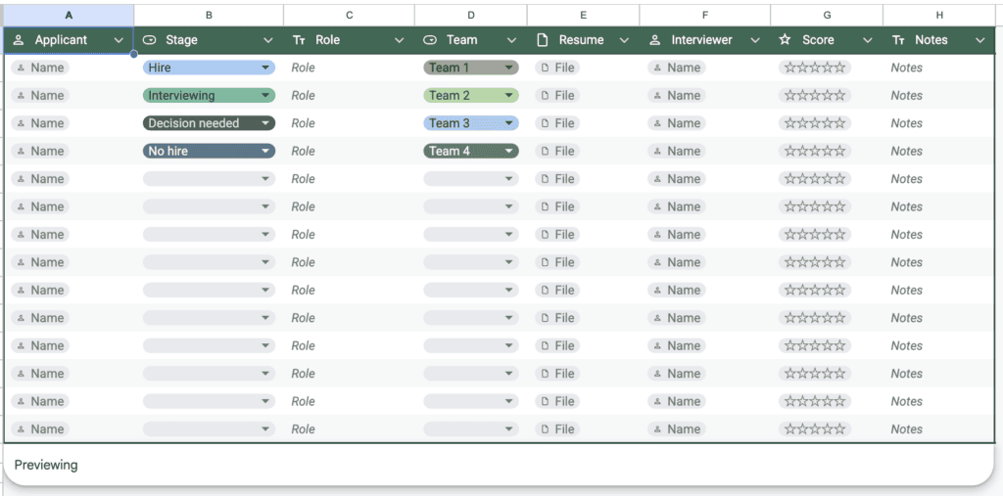Open the Team column header menu chevron
This screenshot has width=1003, height=496.
pyautogui.click(x=511, y=40)
